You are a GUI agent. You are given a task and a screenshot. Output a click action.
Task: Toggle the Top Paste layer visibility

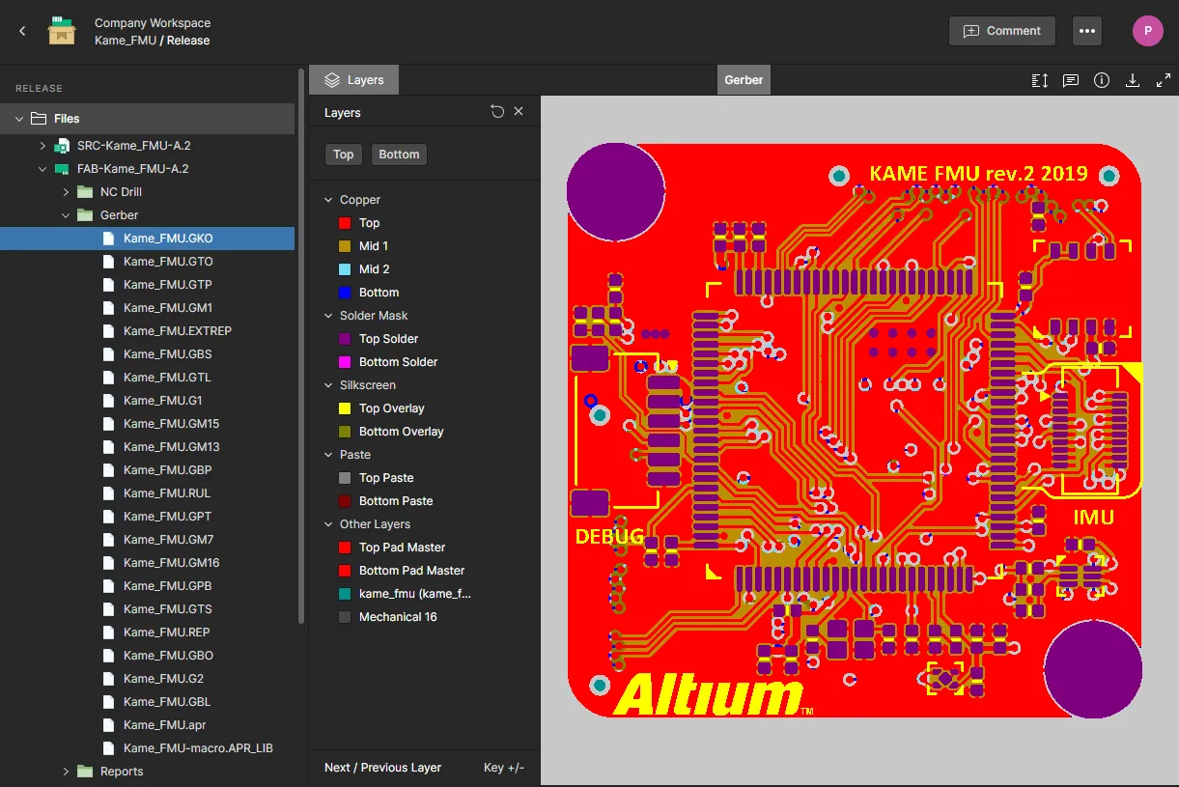coord(345,478)
